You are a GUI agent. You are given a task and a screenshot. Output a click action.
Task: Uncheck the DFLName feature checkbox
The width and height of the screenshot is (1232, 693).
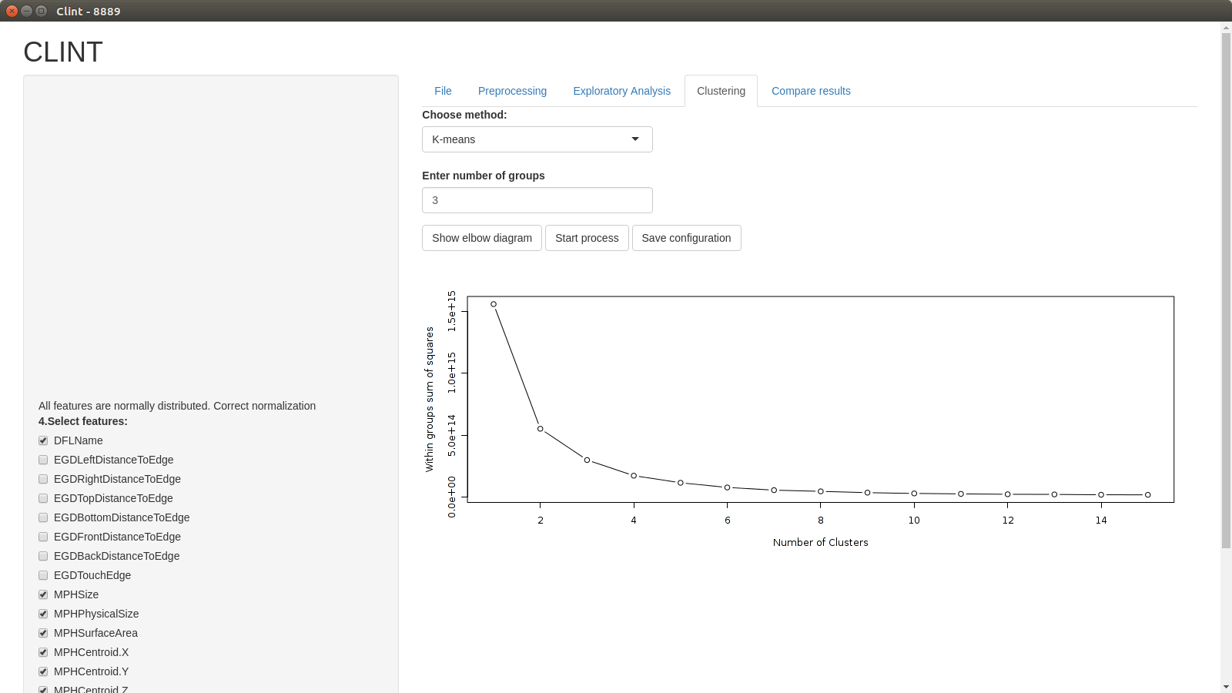coord(43,440)
